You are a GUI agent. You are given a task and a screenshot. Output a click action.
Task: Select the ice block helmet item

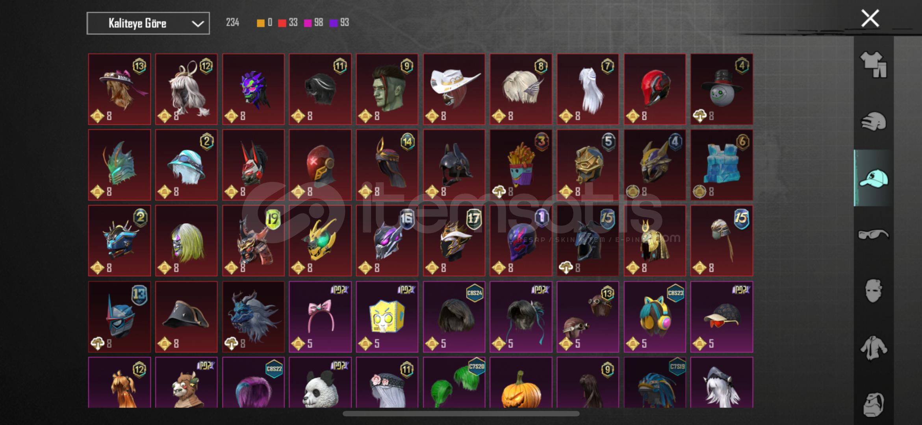click(x=722, y=165)
